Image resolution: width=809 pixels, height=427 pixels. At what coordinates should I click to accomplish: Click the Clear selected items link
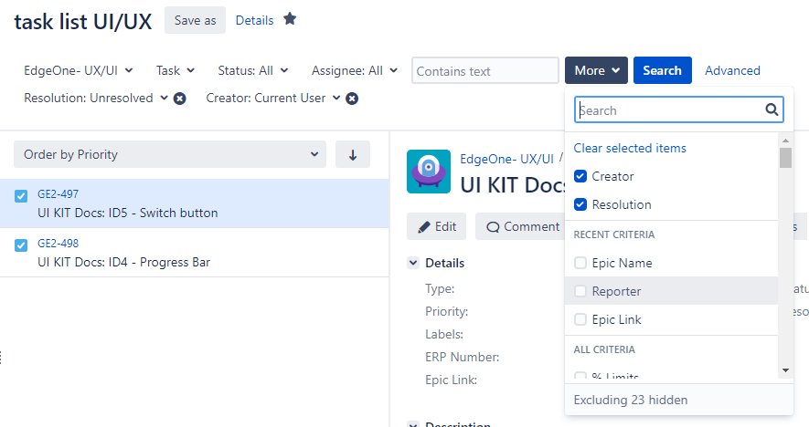coord(630,148)
